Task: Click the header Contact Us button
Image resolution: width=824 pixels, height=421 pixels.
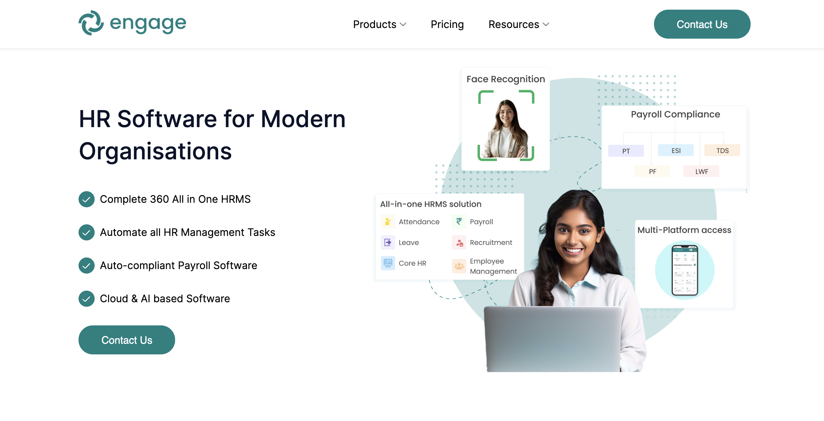Action: point(702,24)
